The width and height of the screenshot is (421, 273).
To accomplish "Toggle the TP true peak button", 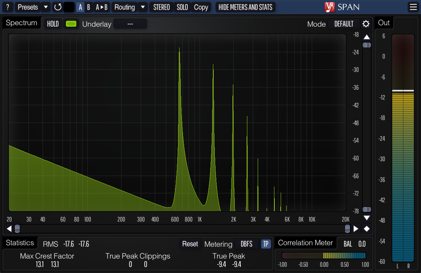I will click(x=265, y=244).
